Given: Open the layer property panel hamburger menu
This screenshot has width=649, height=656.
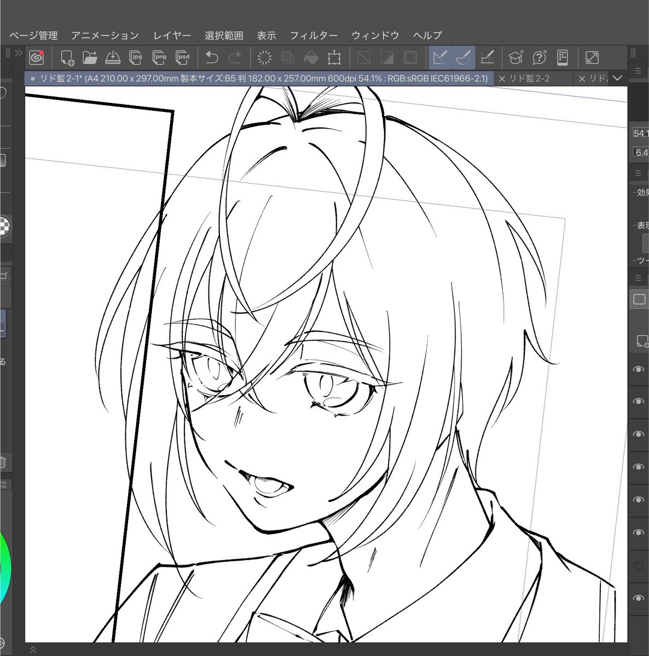Looking at the screenshot, I should click(x=638, y=173).
